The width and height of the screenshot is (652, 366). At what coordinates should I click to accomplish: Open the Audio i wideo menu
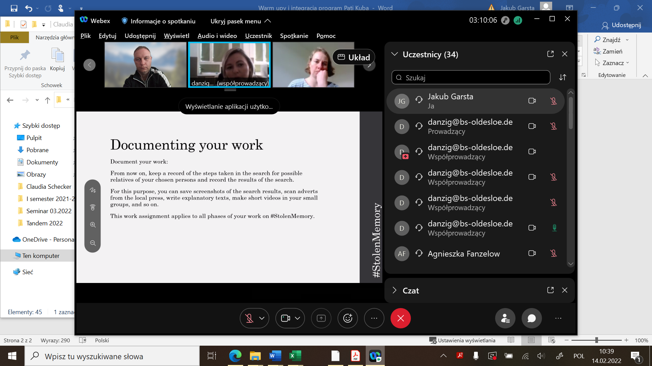217,36
